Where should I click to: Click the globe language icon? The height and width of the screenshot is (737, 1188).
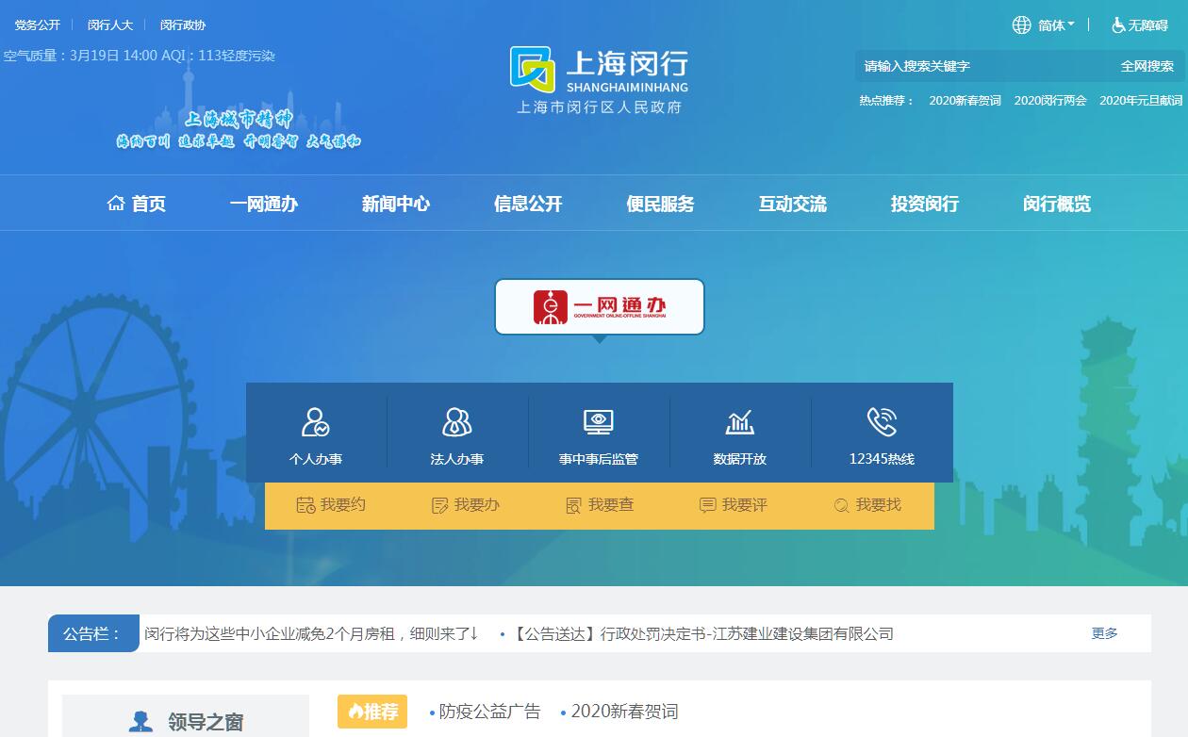pos(1021,25)
